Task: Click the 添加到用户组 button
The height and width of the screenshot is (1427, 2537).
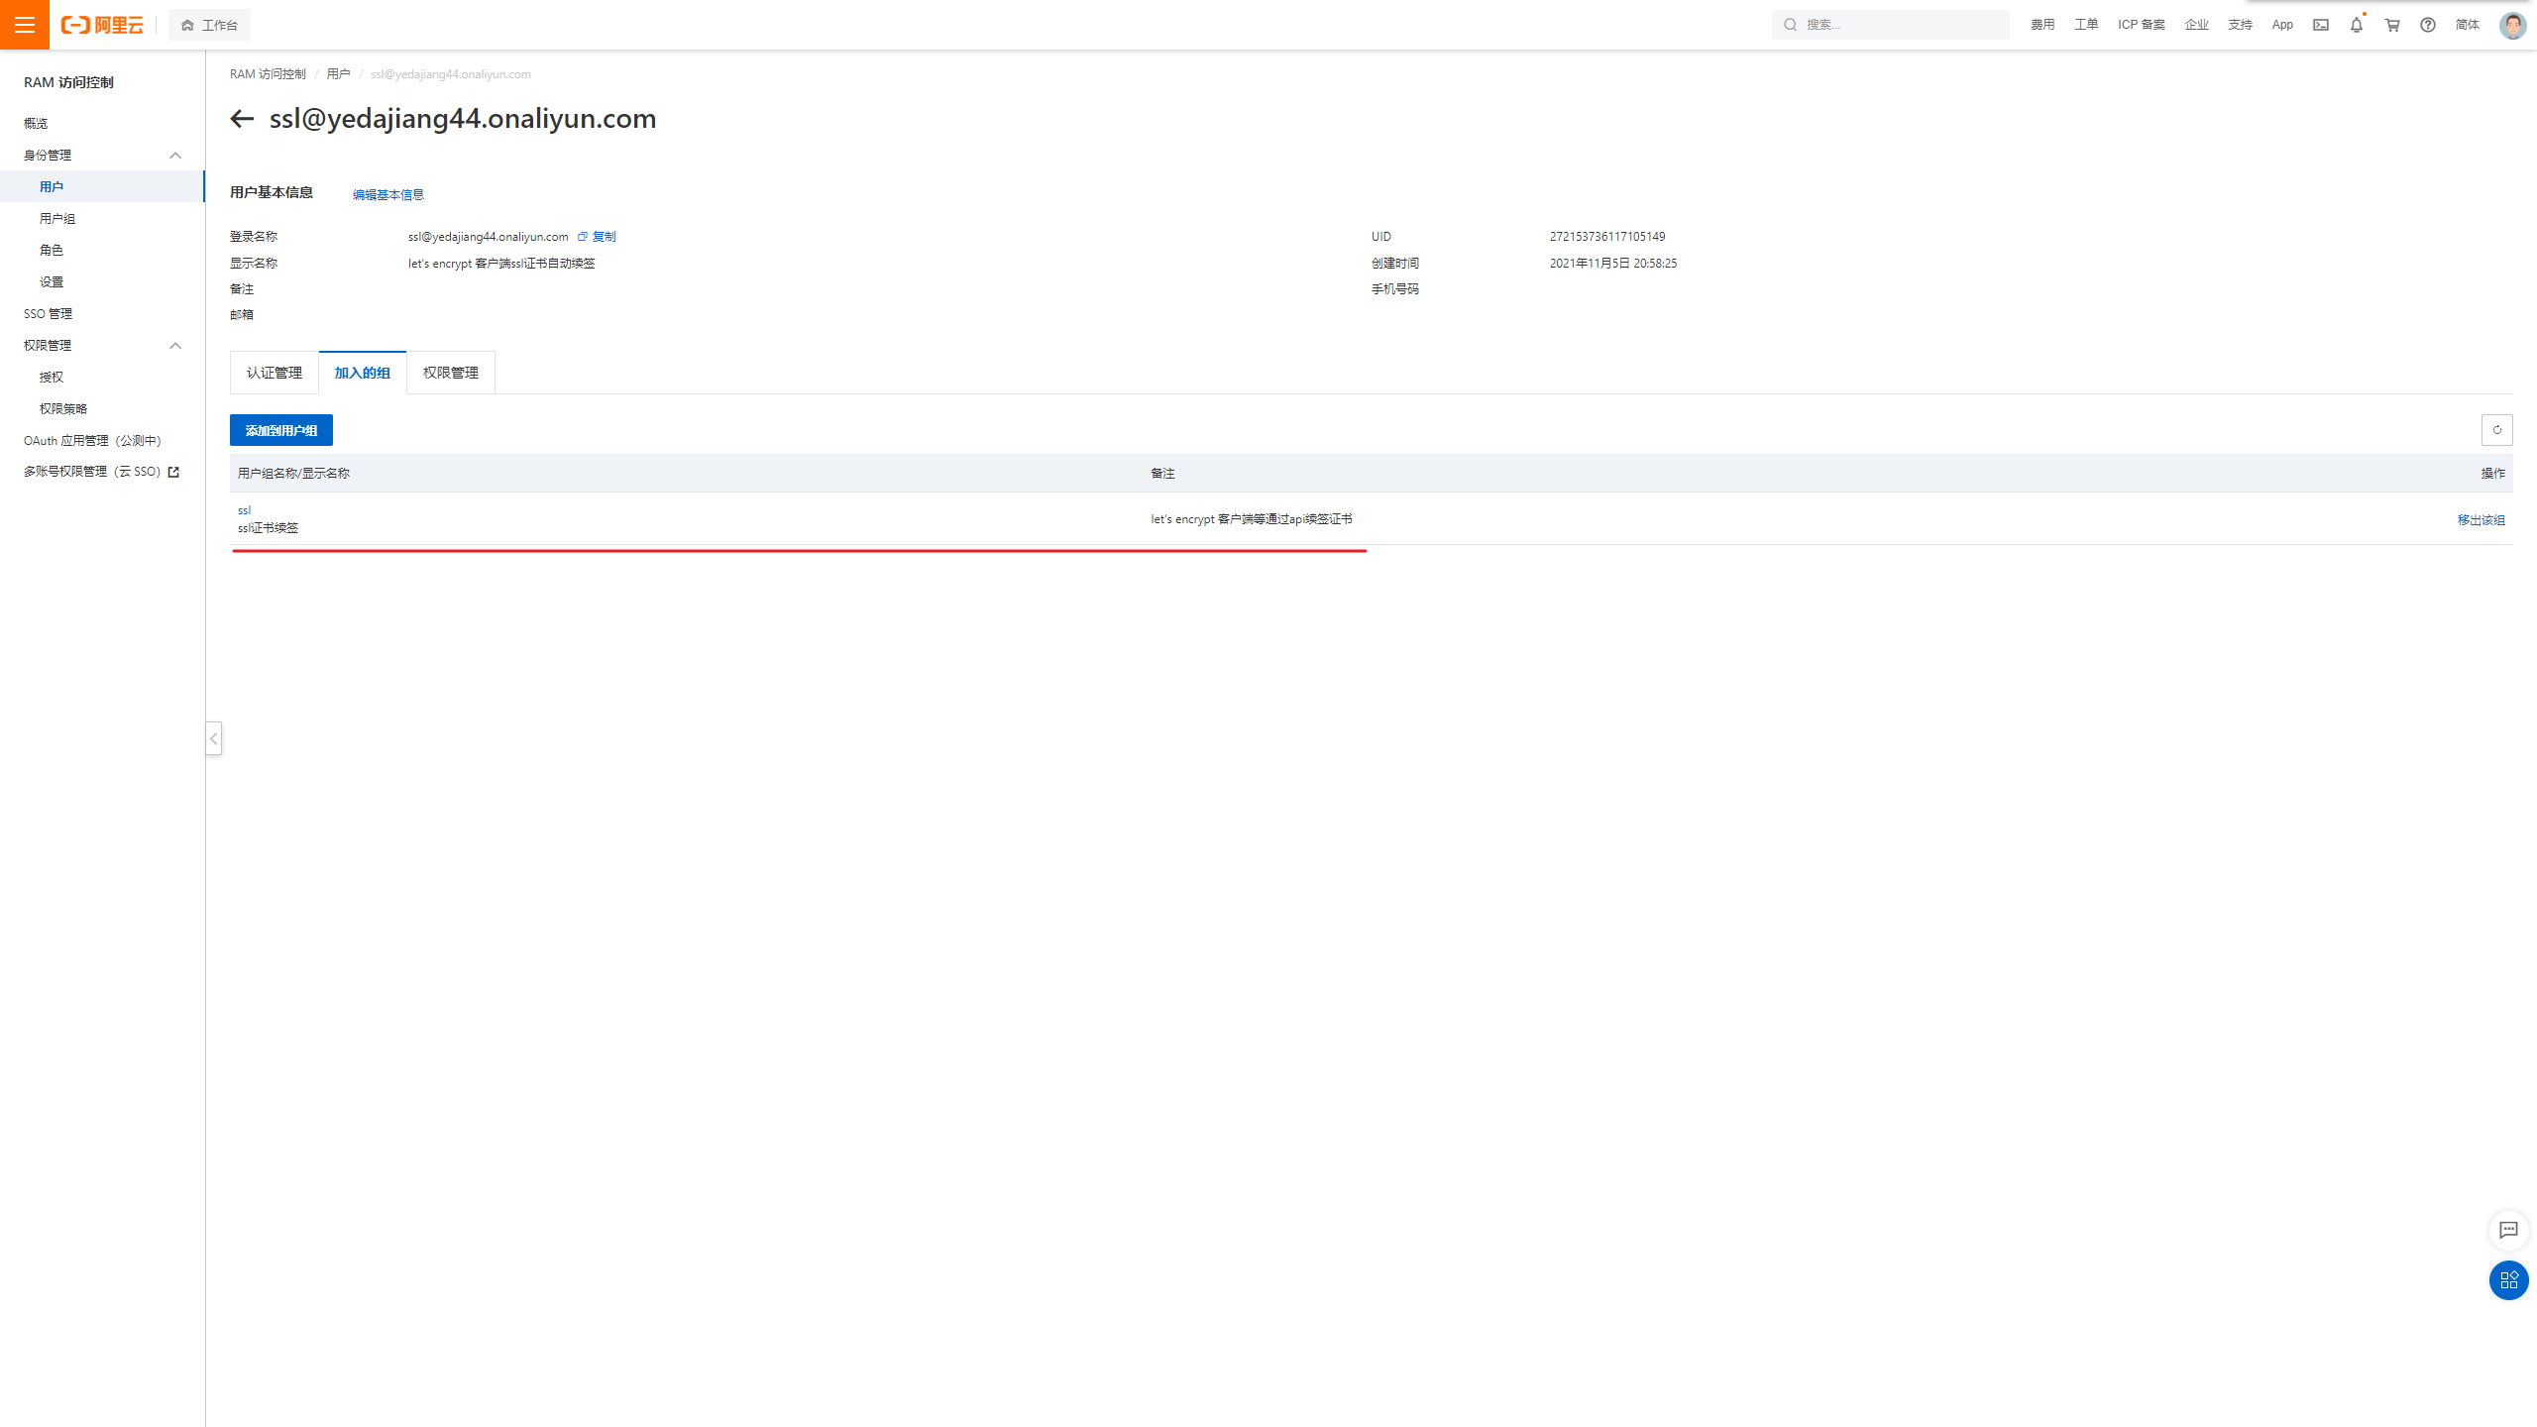Action: pyautogui.click(x=281, y=430)
